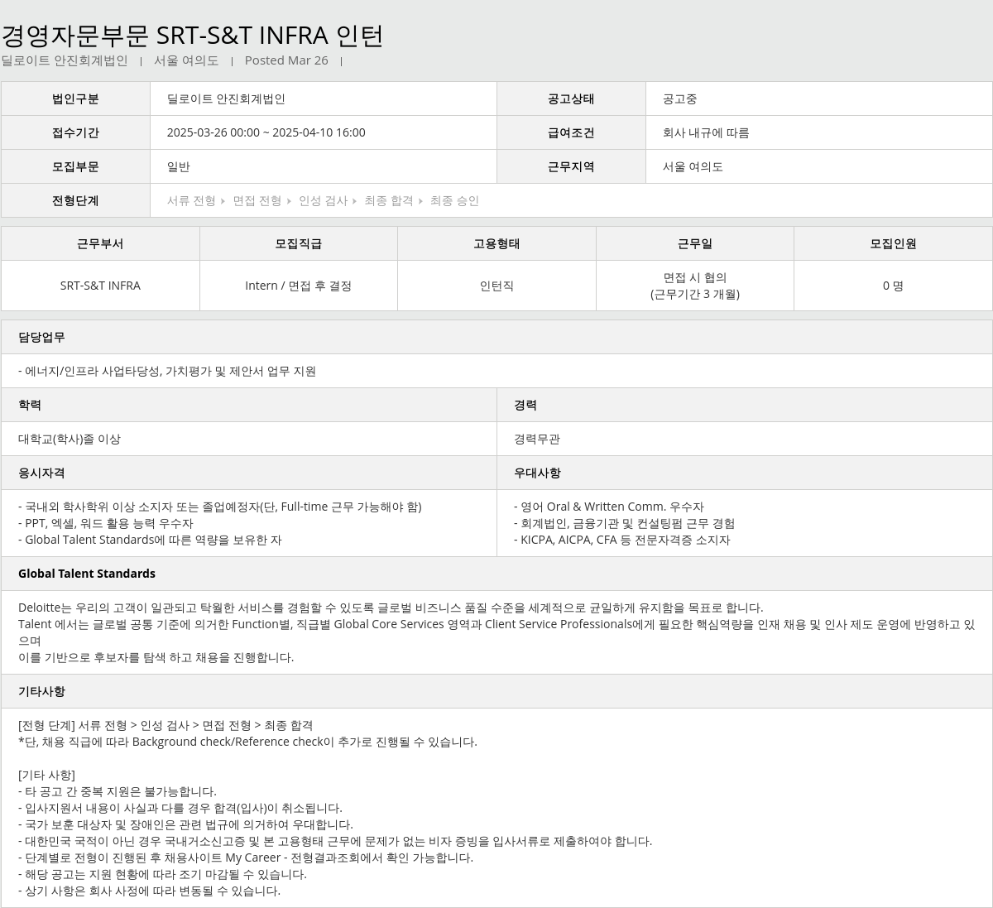The image size is (993, 908).
Task: Click the location 서울 여의도 in header line
Action: [186, 60]
